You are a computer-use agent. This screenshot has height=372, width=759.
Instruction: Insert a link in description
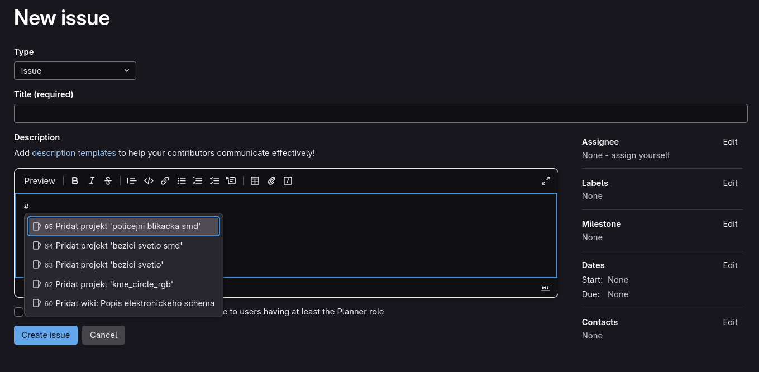(x=165, y=181)
